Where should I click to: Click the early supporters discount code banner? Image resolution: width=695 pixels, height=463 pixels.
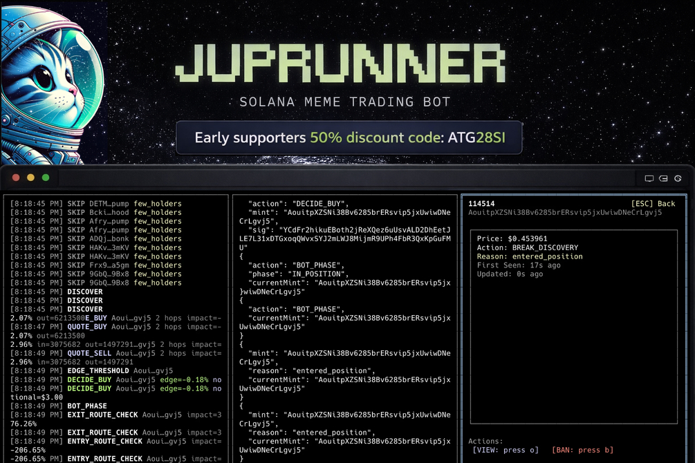(x=349, y=138)
